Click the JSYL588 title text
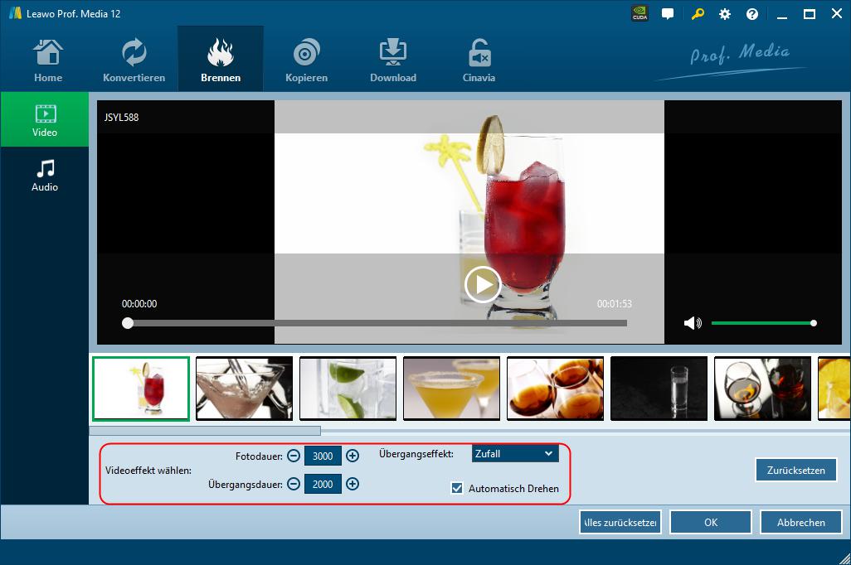Viewport: 851px width, 565px height. coord(122,117)
